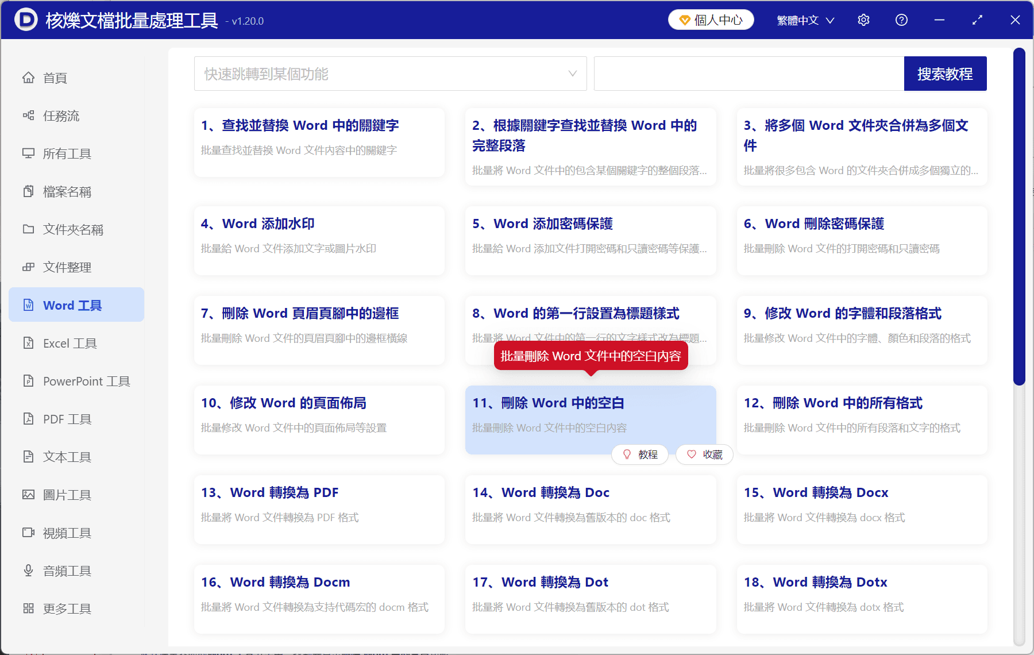Go to 首頁 from the sidebar
1034x655 pixels.
tap(55, 78)
